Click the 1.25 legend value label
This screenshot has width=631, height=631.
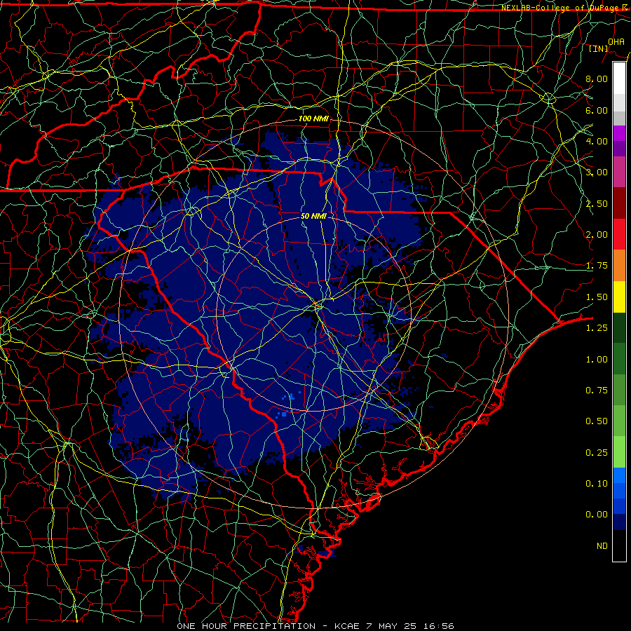coord(597,328)
